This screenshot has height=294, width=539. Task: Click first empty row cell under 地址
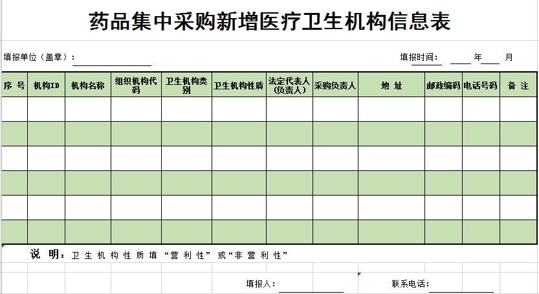(391, 109)
